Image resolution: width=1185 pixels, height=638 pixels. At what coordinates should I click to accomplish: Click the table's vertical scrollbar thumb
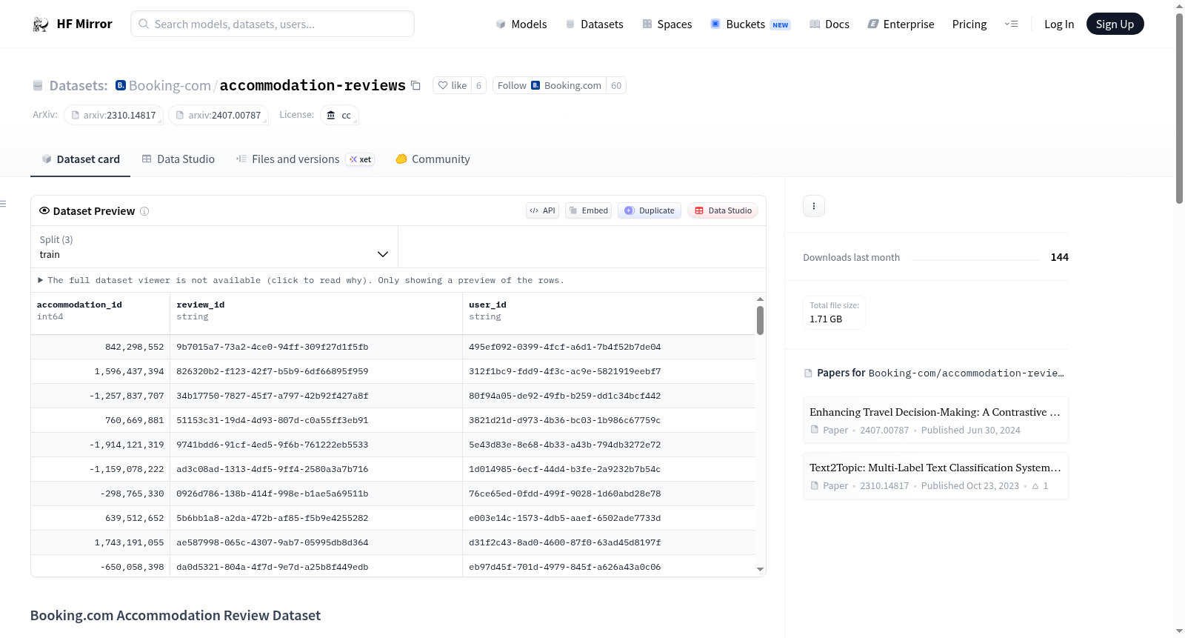(x=760, y=320)
